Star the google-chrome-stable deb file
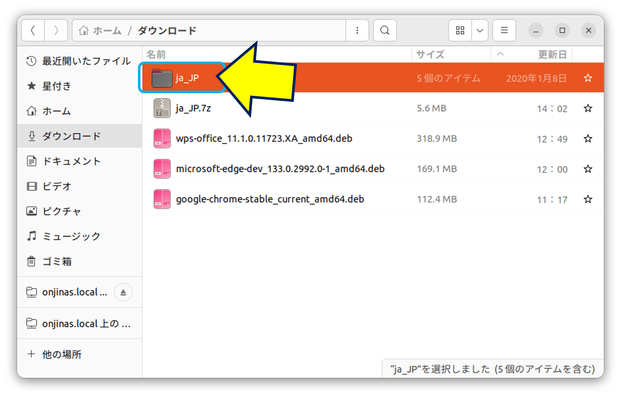Viewport: 621px width, 397px height. tap(588, 200)
